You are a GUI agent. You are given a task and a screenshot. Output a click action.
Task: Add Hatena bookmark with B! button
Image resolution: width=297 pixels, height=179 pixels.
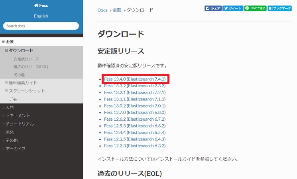279,8
